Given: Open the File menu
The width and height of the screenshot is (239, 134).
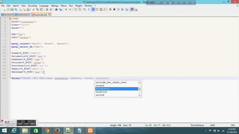Looking at the screenshot, I should [x=3, y=6].
